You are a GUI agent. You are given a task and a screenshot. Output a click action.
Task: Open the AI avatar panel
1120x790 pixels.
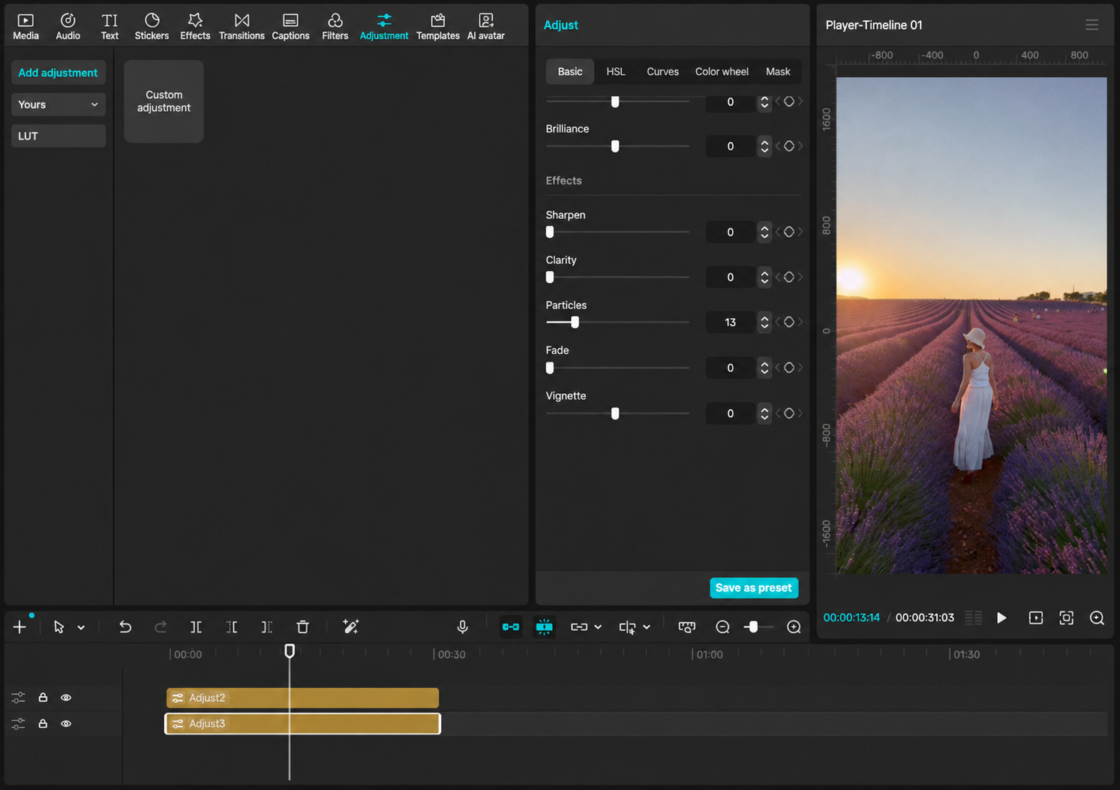click(485, 26)
